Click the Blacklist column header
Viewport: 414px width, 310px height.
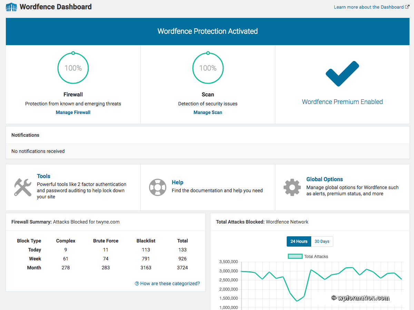point(146,241)
